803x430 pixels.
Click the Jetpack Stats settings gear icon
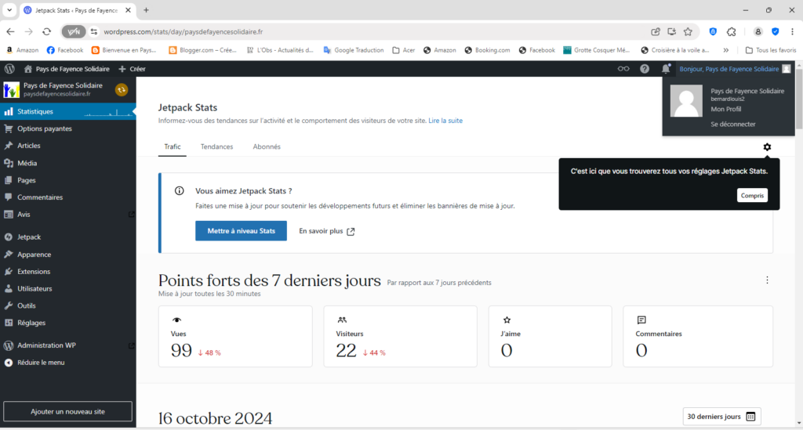(x=767, y=147)
